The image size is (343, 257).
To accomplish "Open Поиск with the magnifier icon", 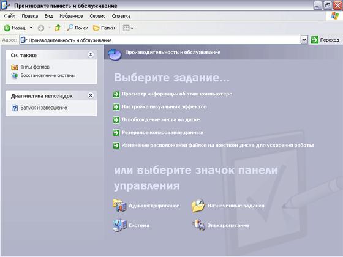I will click(x=77, y=28).
